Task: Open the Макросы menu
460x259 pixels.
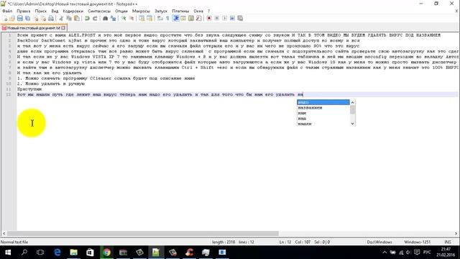Action: click(141, 11)
